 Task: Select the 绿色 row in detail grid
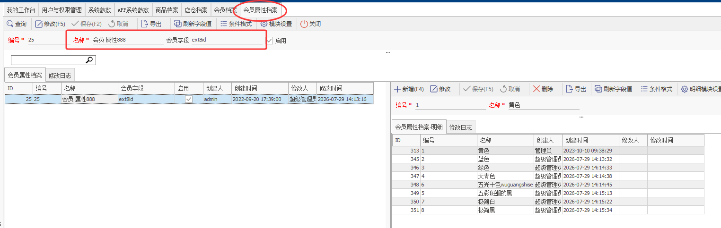[548, 168]
